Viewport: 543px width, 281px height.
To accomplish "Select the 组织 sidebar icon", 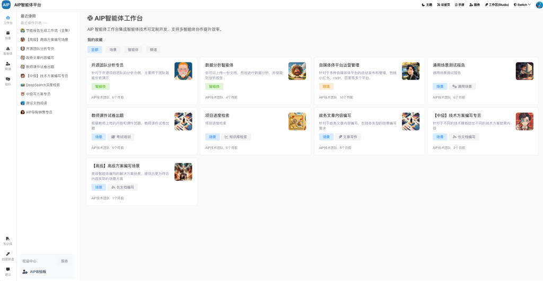I will coord(7,81).
